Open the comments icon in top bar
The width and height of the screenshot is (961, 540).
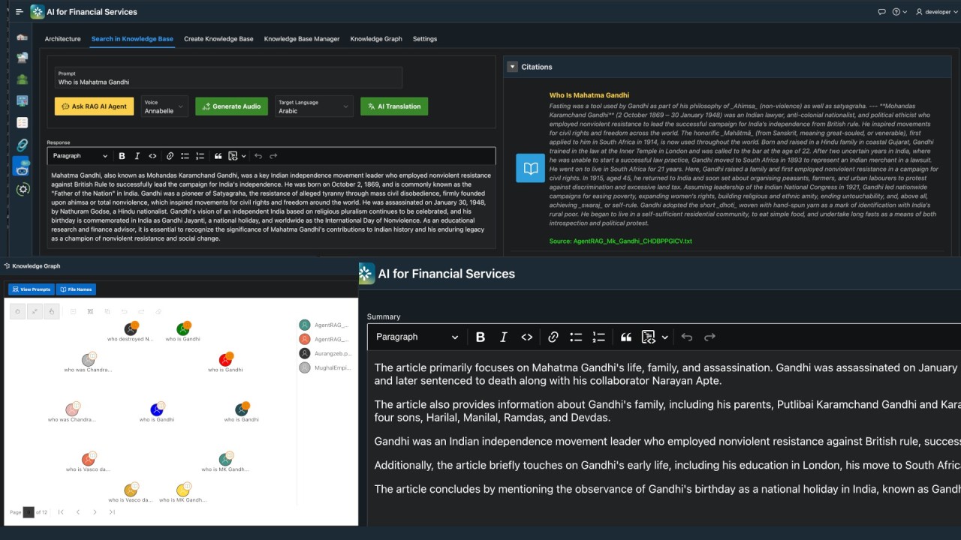pos(881,12)
